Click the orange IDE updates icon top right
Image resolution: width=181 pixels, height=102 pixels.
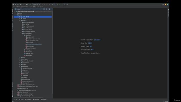(x=165, y=5)
